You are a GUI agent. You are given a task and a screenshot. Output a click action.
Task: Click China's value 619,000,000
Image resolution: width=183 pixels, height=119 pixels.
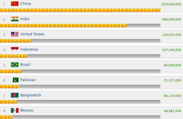click(x=172, y=4)
